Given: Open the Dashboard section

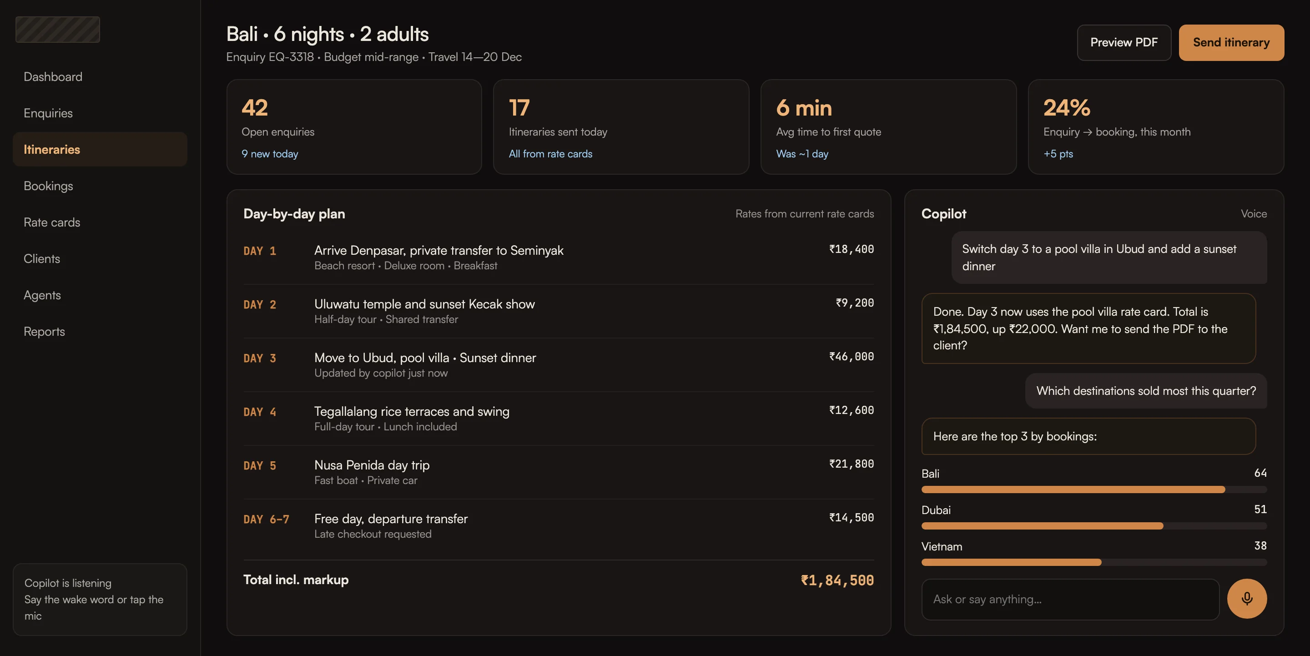Looking at the screenshot, I should click(x=100, y=77).
